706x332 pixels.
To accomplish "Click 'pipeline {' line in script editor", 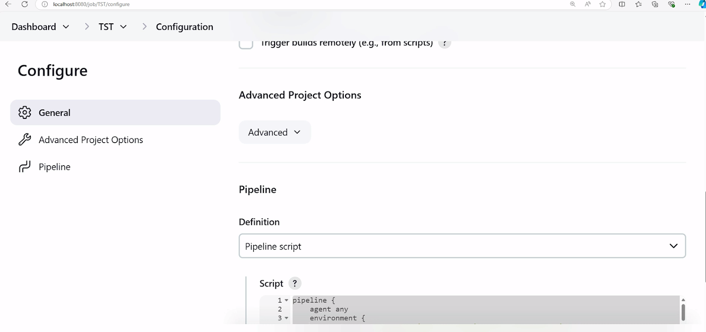I will pyautogui.click(x=314, y=300).
